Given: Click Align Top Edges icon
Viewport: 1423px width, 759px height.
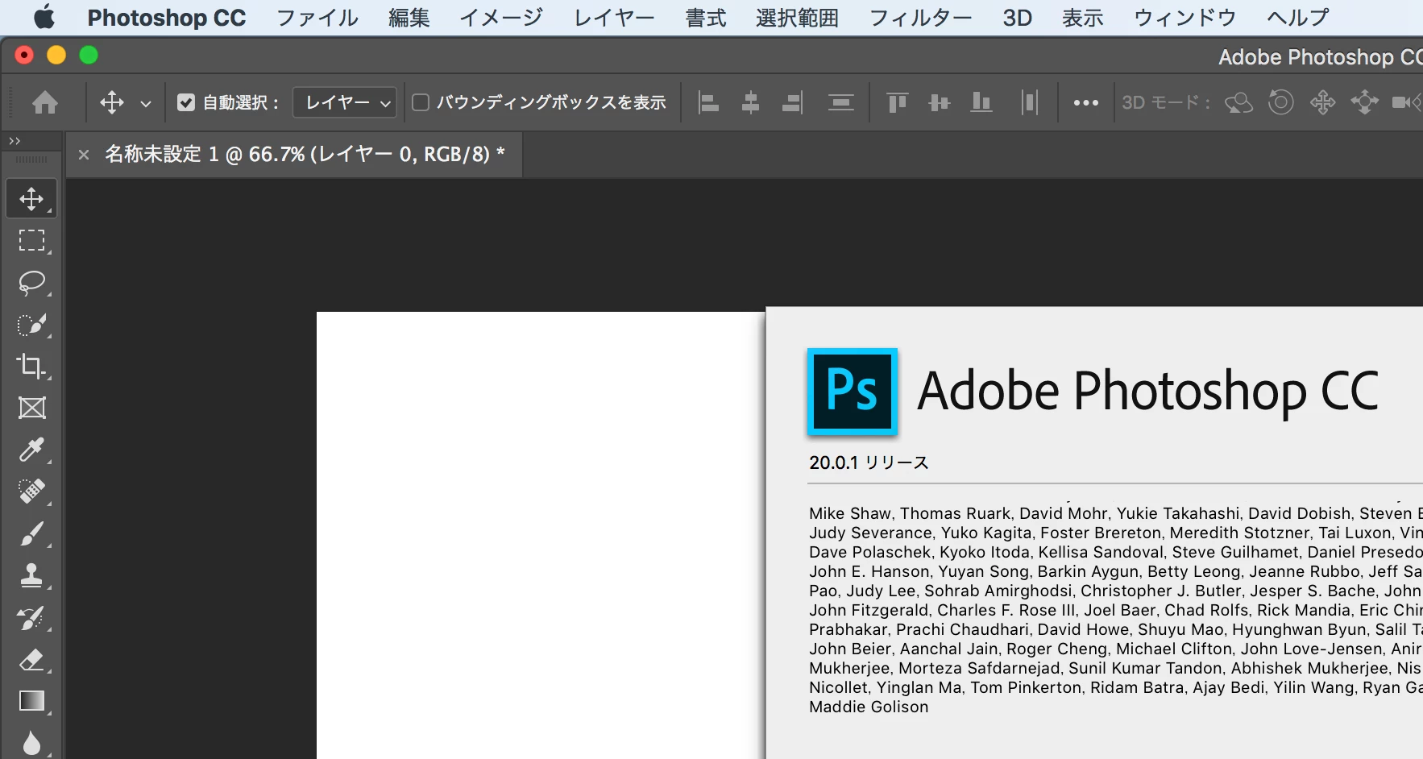Looking at the screenshot, I should [x=897, y=102].
